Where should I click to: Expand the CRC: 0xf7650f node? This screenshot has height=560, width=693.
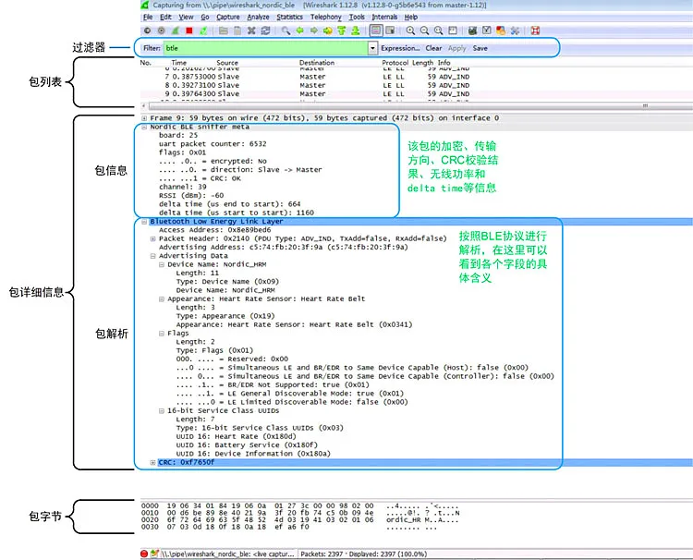(x=152, y=462)
